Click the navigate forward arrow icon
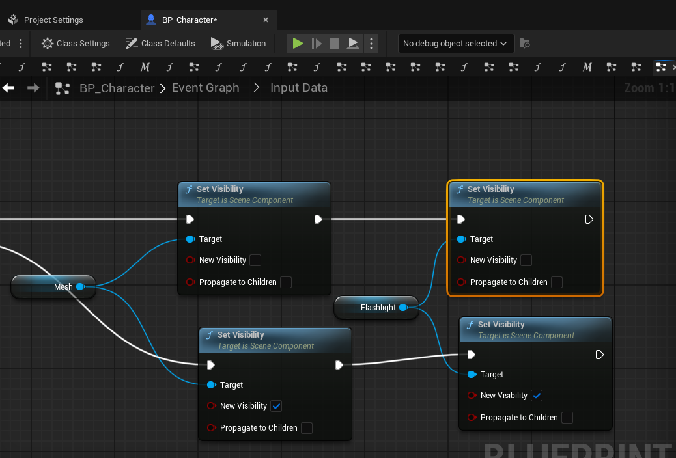676x458 pixels. tap(33, 88)
